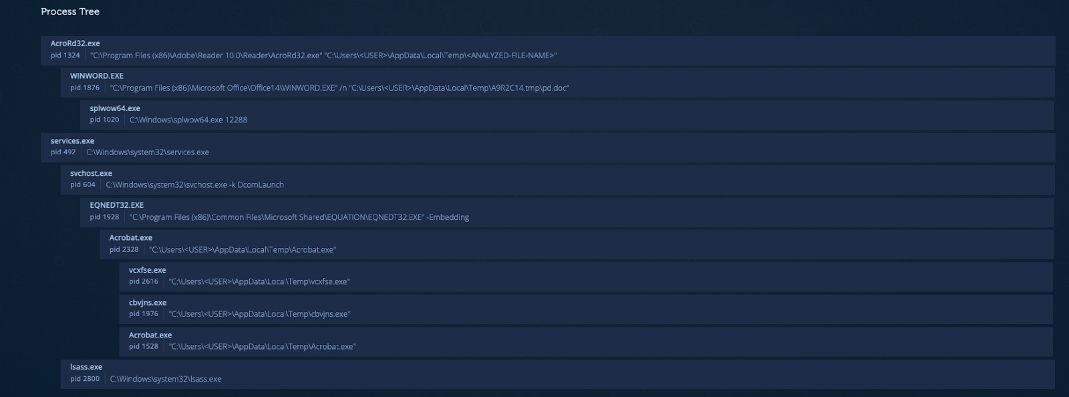Click the Acrobat.exe path beside pid 2328
This screenshot has width=1069, height=397.
(243, 249)
